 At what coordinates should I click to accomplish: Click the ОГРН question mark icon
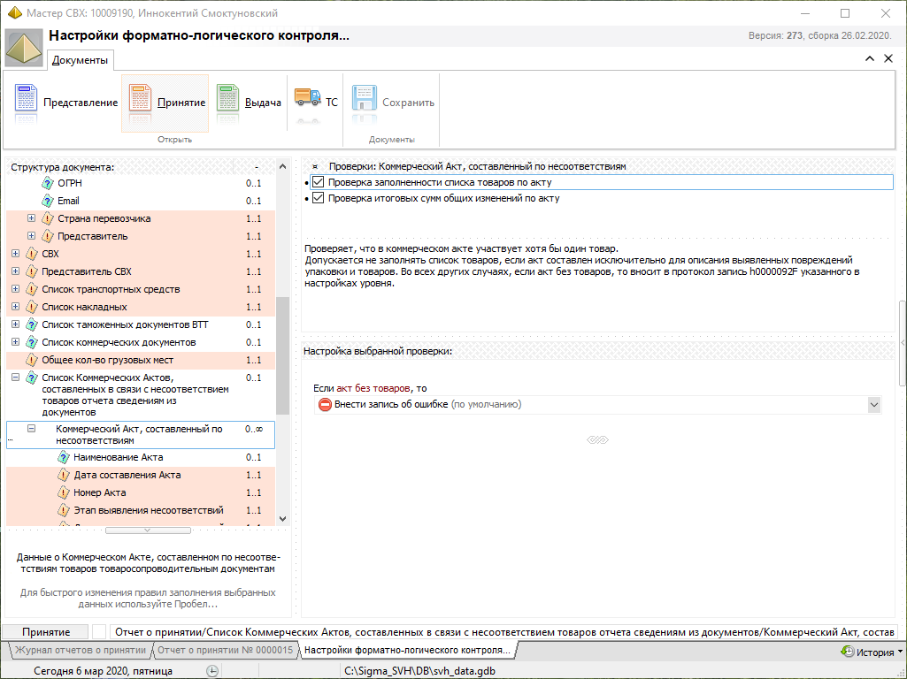48,183
